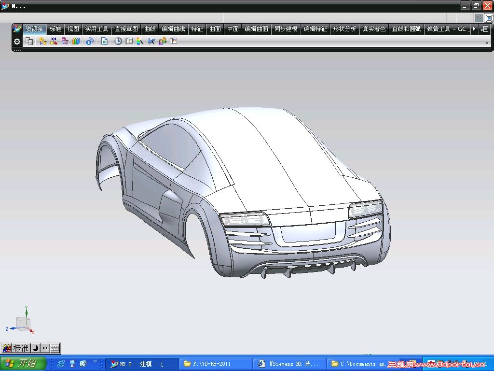Open the Process Studio color icon

pyautogui.click(x=140, y=41)
